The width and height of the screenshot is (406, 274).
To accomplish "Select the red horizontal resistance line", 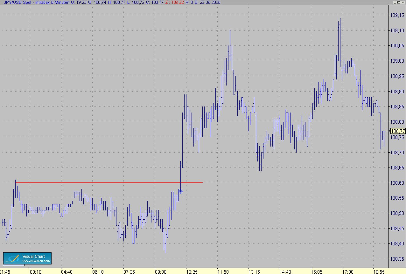I will [x=109, y=183].
